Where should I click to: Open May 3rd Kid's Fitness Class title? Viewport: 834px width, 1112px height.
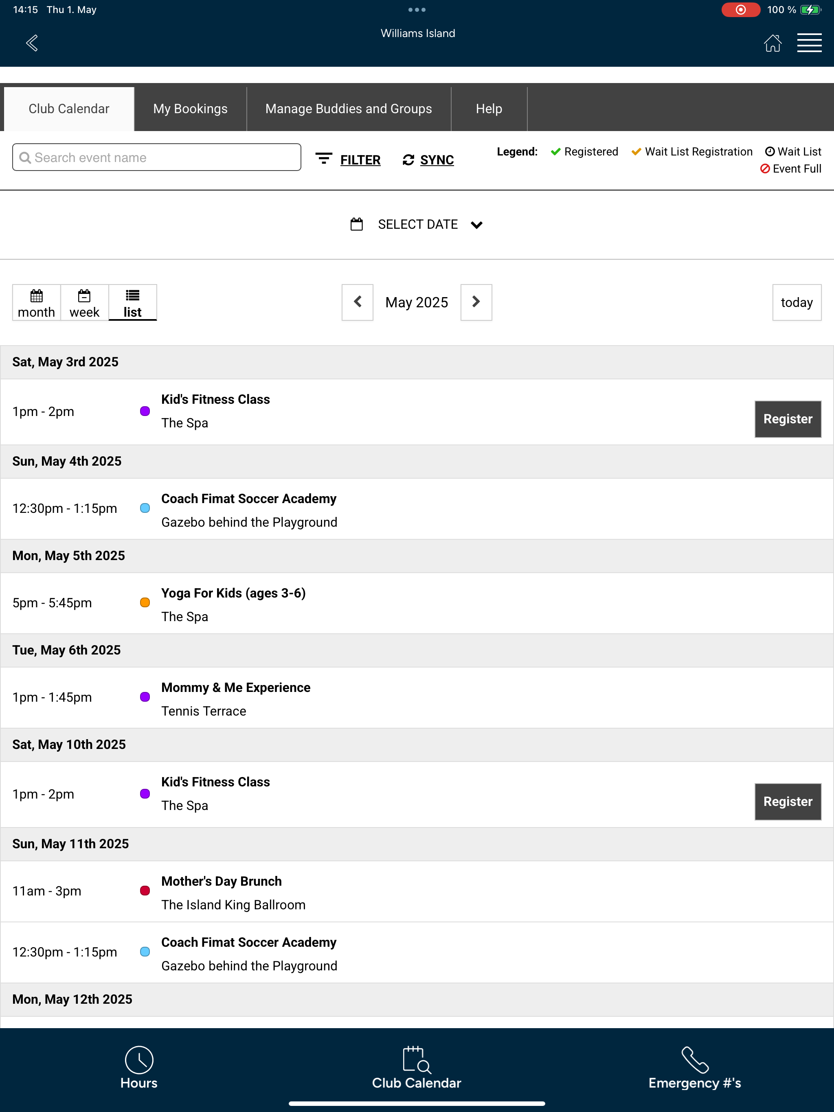tap(215, 399)
